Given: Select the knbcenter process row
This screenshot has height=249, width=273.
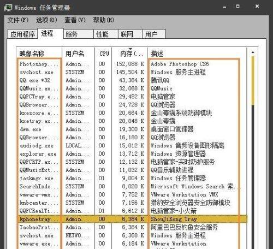Looking at the screenshot, I should (x=132, y=203).
